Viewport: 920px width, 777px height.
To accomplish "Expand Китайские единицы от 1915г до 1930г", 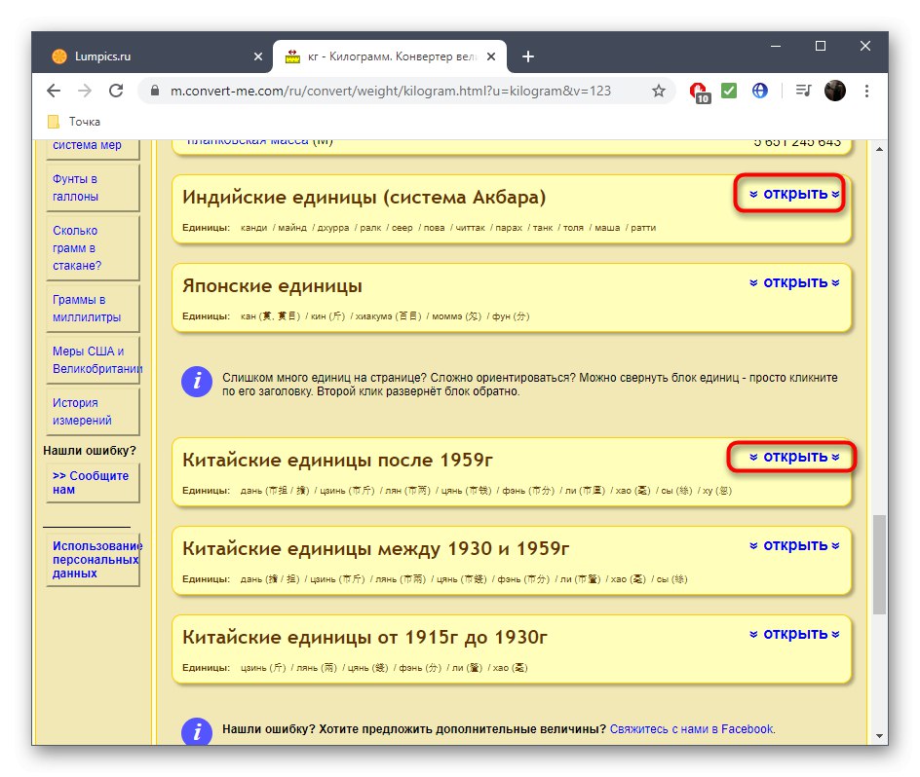I will 794,634.
